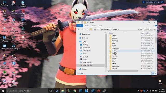Open Vegas Pro 14.0 desktop shortcut
Image resolution: width=166 pixels, height=93 pixels.
[4, 39]
